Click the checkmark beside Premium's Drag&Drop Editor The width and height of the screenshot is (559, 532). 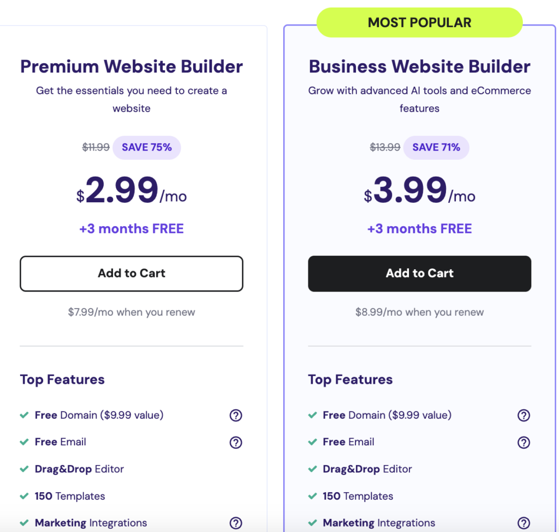[x=23, y=469]
